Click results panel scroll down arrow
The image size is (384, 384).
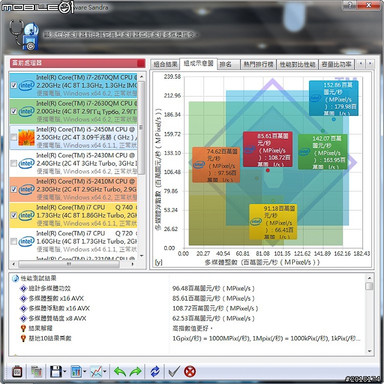pos(370,351)
